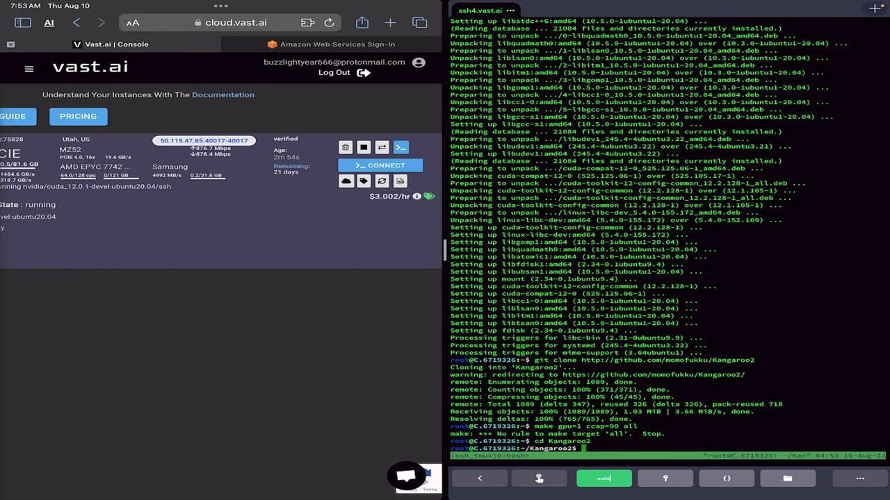The height and width of the screenshot is (500, 890).
Task: Open more terminal options
Action: 860,478
